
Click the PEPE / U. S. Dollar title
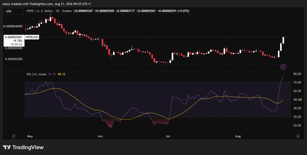click(x=40, y=11)
